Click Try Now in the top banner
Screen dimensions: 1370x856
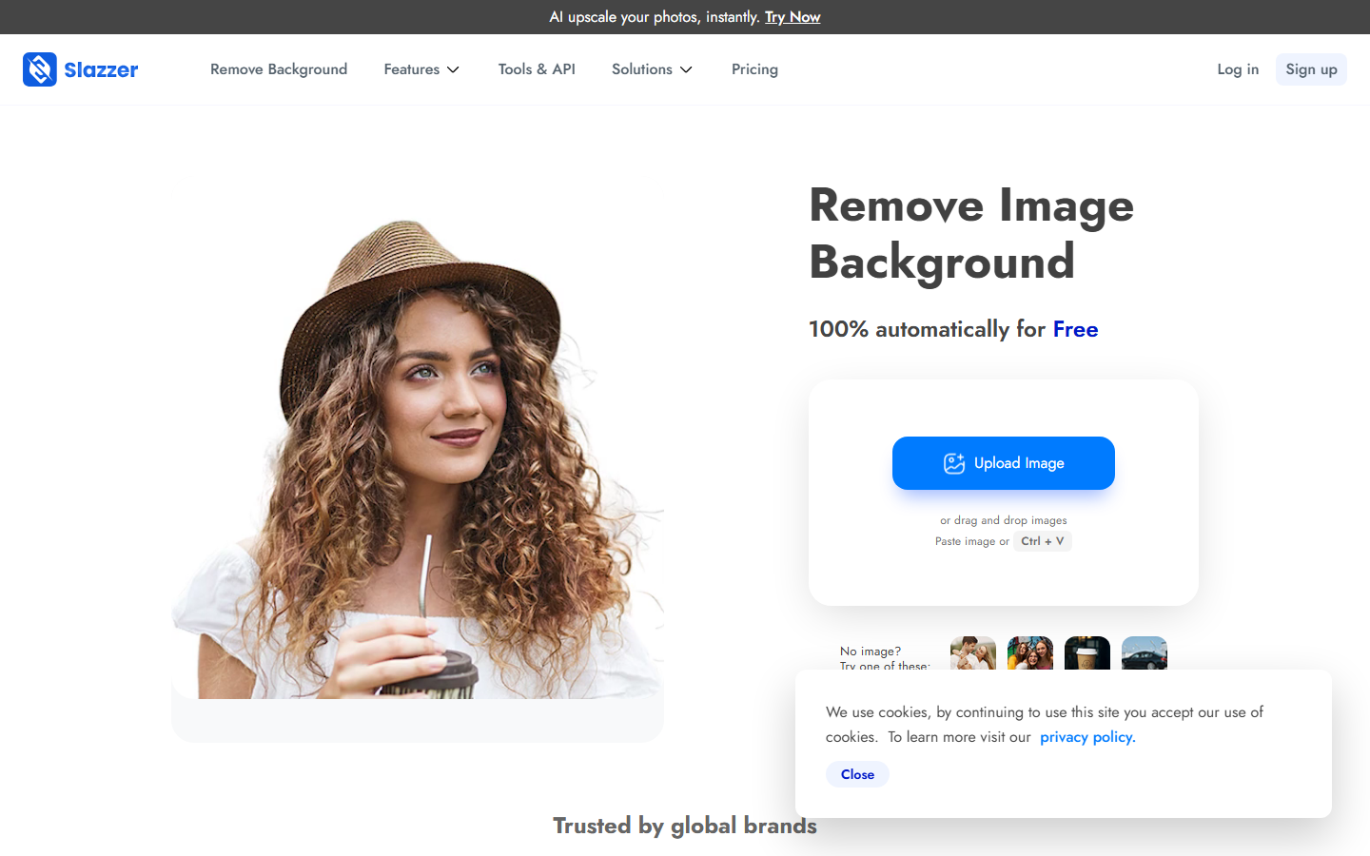(793, 16)
